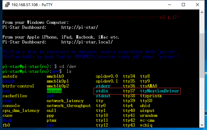This screenshot has width=207, height=130.
Task: Click the urandom device entry
Action: [149, 115]
